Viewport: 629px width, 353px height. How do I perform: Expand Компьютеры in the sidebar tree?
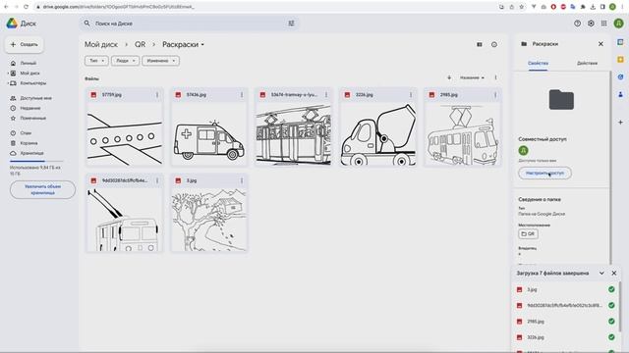(8, 83)
